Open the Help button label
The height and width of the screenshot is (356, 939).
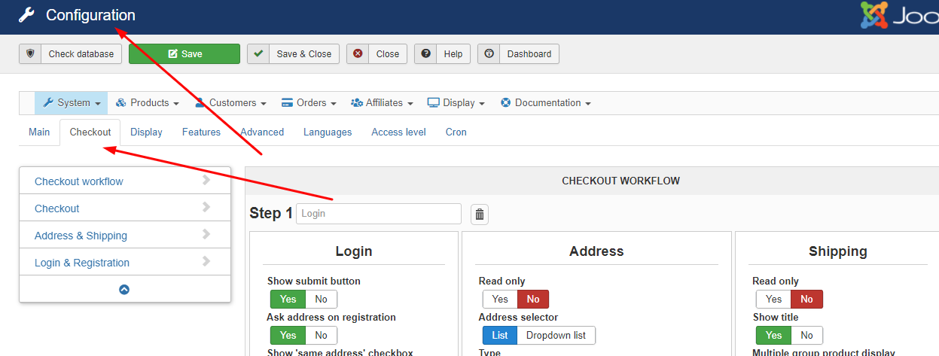pos(453,54)
